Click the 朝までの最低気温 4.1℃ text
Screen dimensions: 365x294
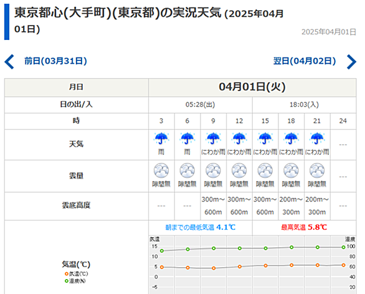click(x=201, y=227)
